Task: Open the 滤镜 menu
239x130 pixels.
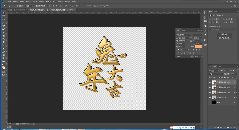Action: click(x=48, y=2)
